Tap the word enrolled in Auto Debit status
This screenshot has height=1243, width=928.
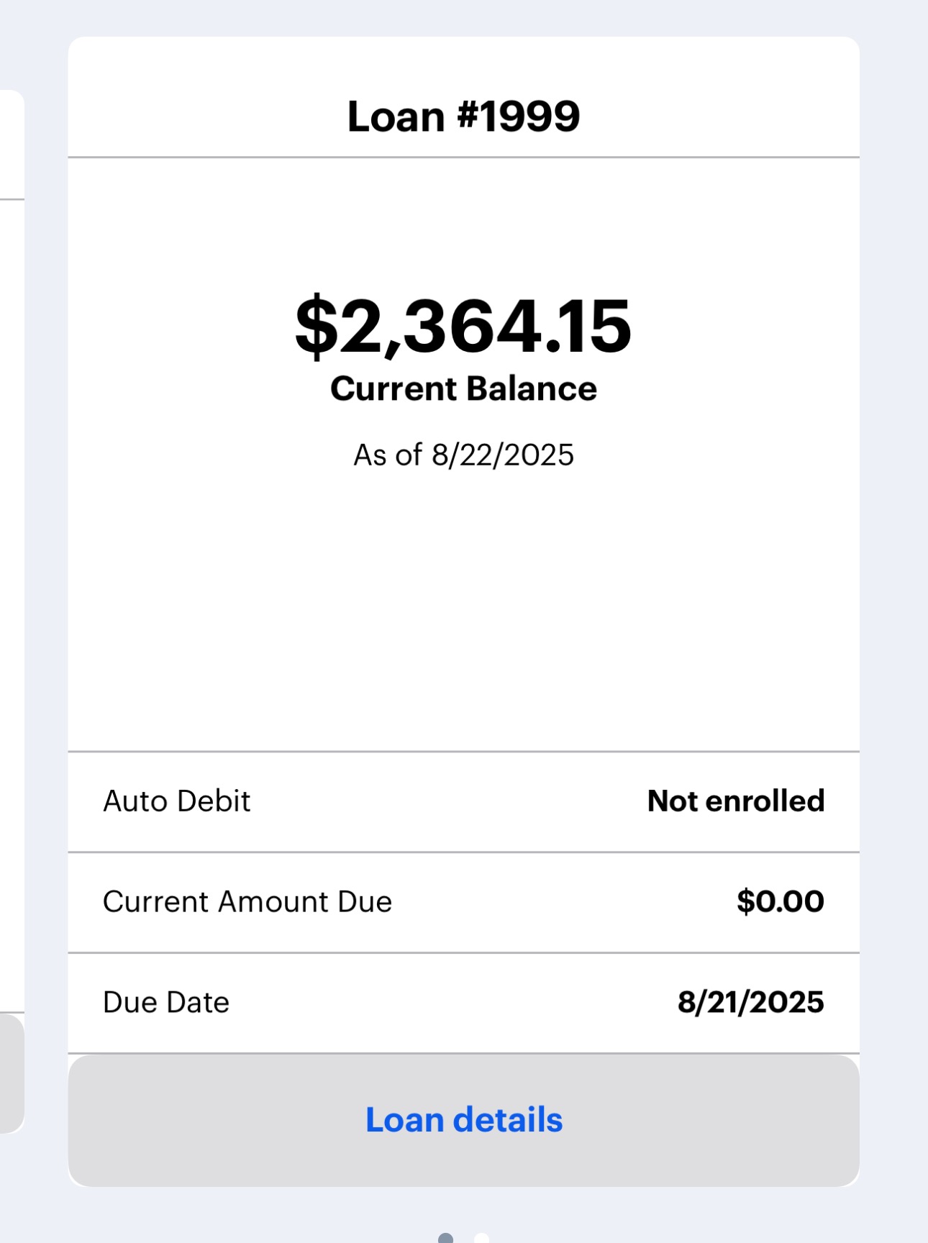pos(765,801)
